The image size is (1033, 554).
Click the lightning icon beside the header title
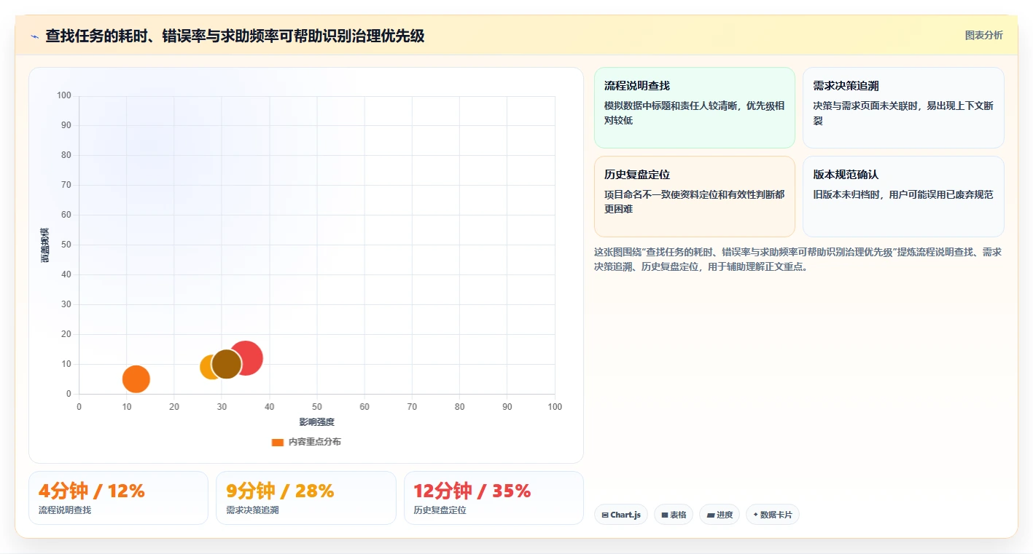(35, 36)
